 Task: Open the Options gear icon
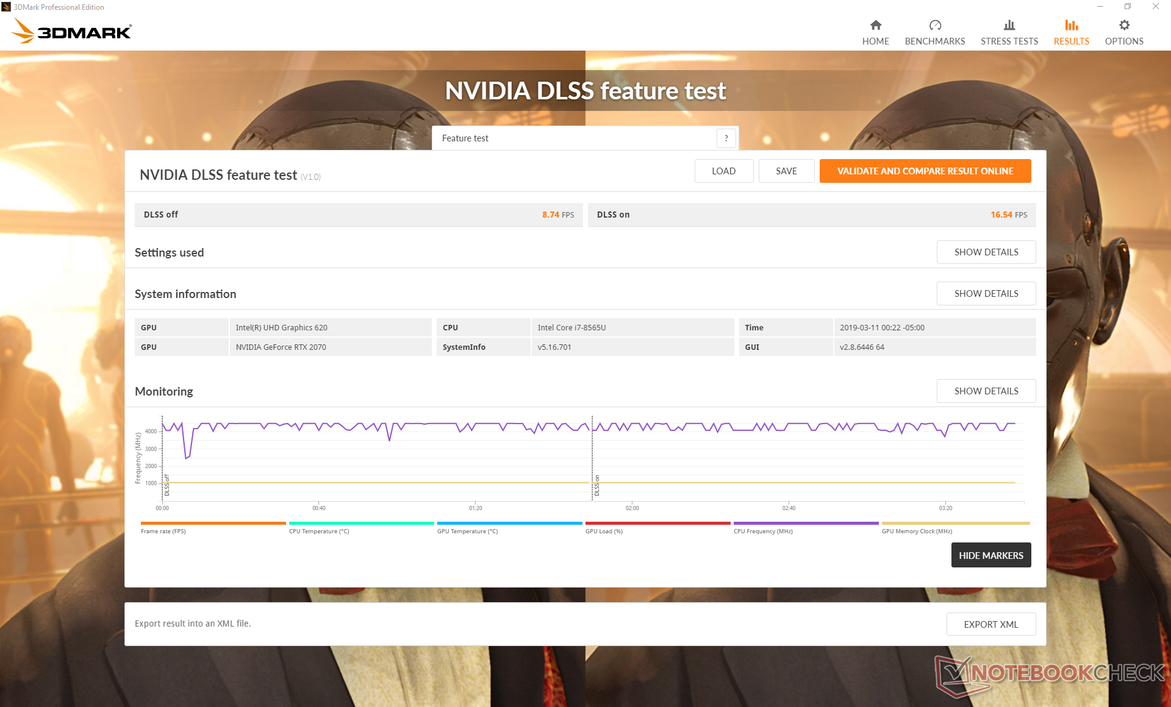pos(1123,26)
